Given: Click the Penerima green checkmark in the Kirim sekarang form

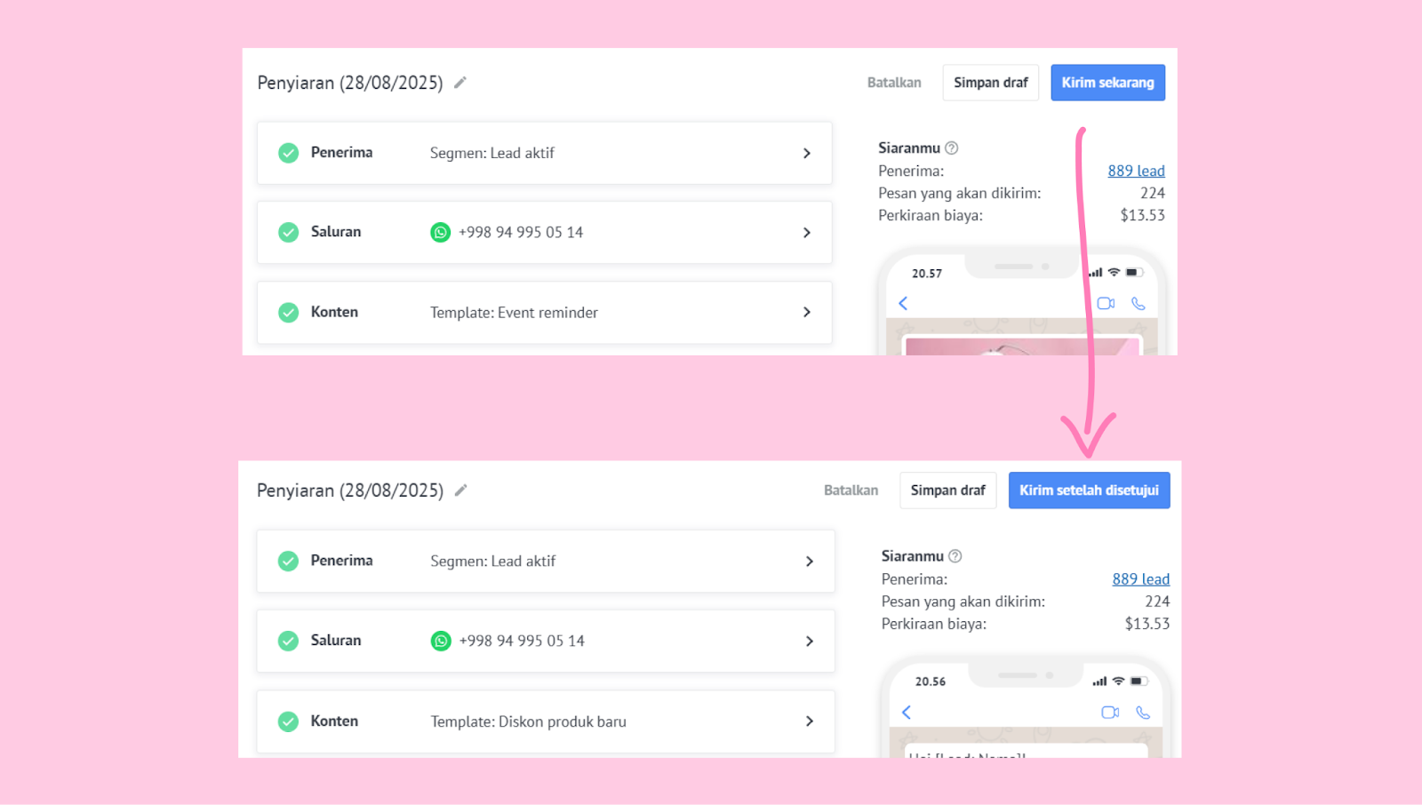Looking at the screenshot, I should (x=289, y=153).
